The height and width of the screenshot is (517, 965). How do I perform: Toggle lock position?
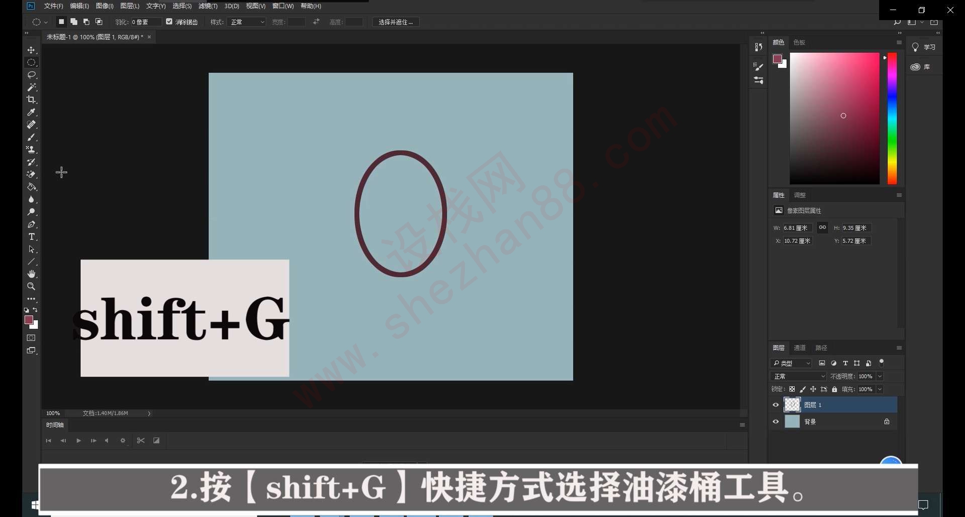point(813,389)
